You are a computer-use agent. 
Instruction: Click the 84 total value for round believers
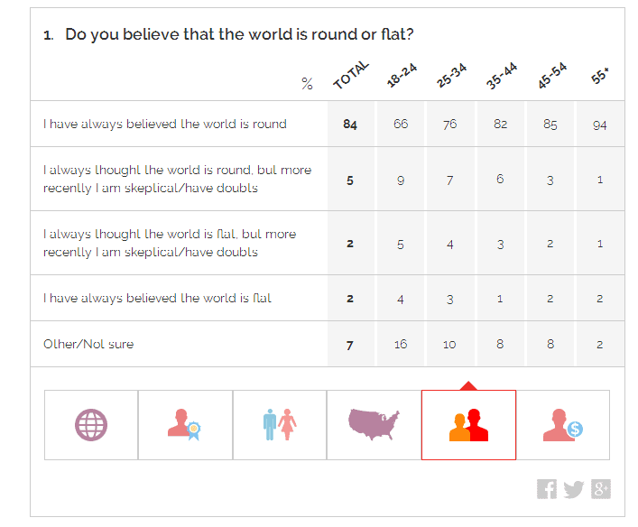pyautogui.click(x=350, y=125)
